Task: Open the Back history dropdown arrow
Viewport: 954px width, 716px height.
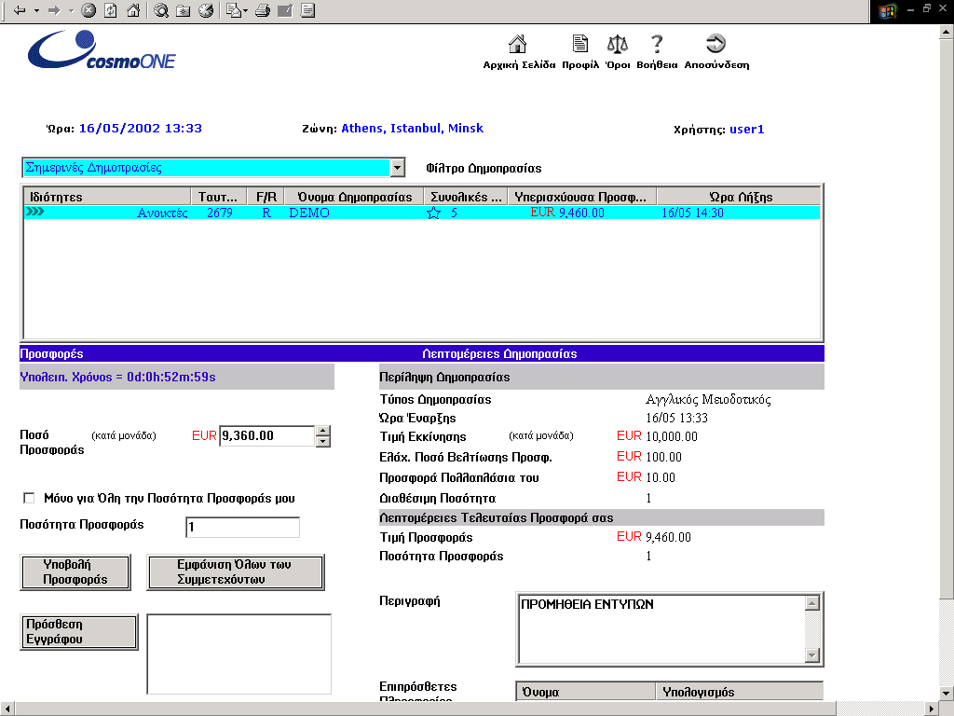Action: (x=36, y=10)
